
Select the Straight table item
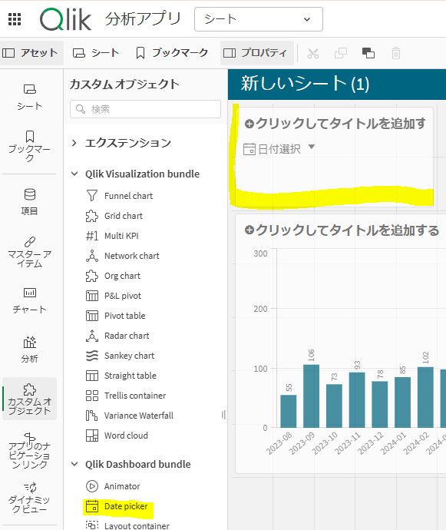[121, 376]
